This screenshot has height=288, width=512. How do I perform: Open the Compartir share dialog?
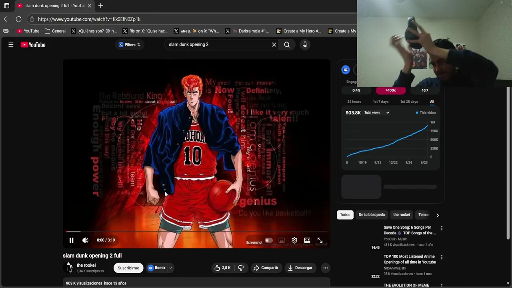click(266, 268)
